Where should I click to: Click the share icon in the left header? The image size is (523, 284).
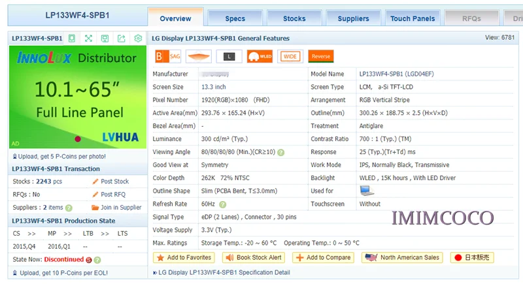coord(122,39)
